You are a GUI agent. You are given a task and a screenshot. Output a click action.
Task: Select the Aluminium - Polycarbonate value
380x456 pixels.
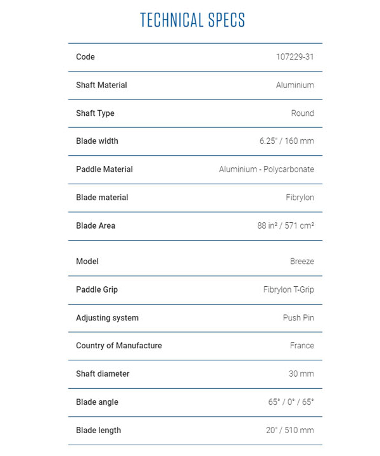pos(266,169)
